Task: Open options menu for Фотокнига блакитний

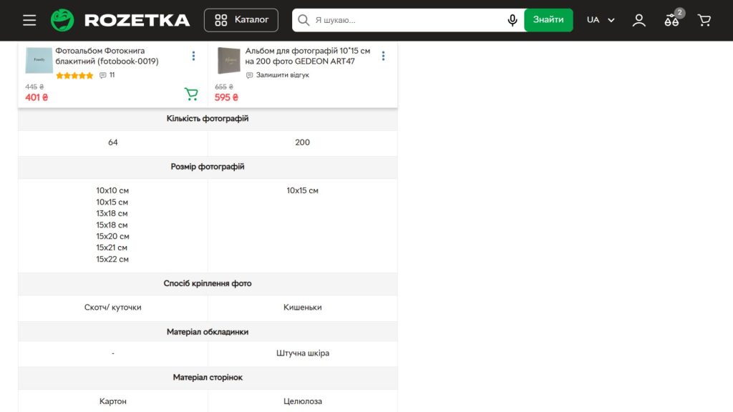Action: coord(193,56)
